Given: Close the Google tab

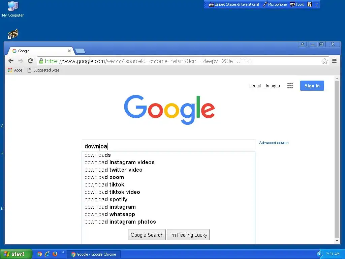Looking at the screenshot, I should click(69, 51).
